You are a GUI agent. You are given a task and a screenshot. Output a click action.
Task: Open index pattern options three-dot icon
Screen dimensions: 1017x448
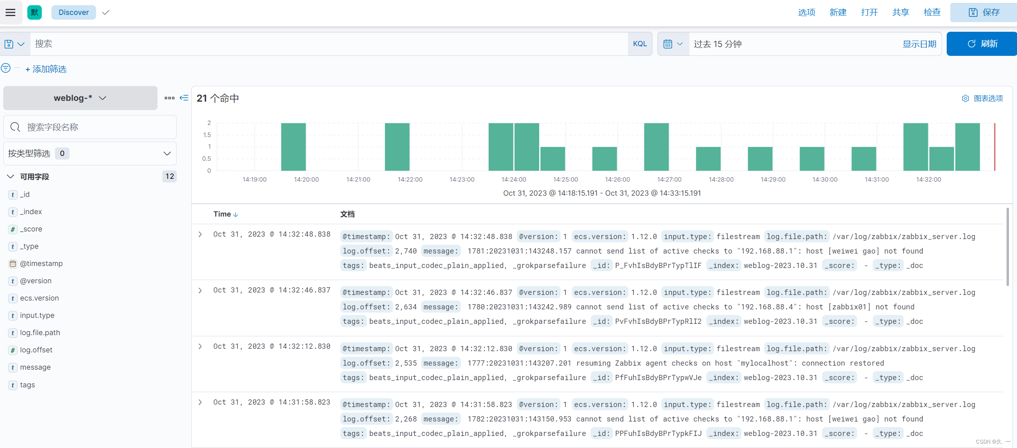pyautogui.click(x=170, y=98)
